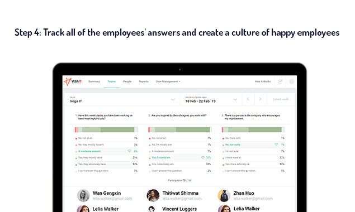The width and height of the screenshot is (355, 212).
Task: Select 'No, there isn't.' answer row
Action: [253, 138]
